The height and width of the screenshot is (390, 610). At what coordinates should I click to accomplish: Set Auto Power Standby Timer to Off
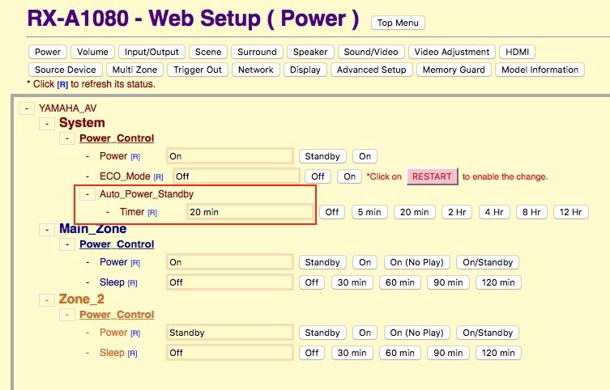[332, 212]
